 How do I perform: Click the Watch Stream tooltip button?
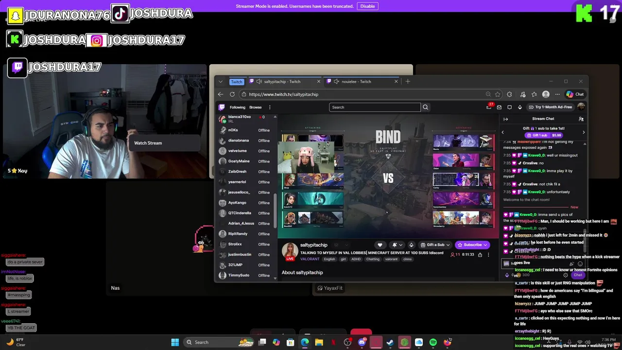coord(148,143)
